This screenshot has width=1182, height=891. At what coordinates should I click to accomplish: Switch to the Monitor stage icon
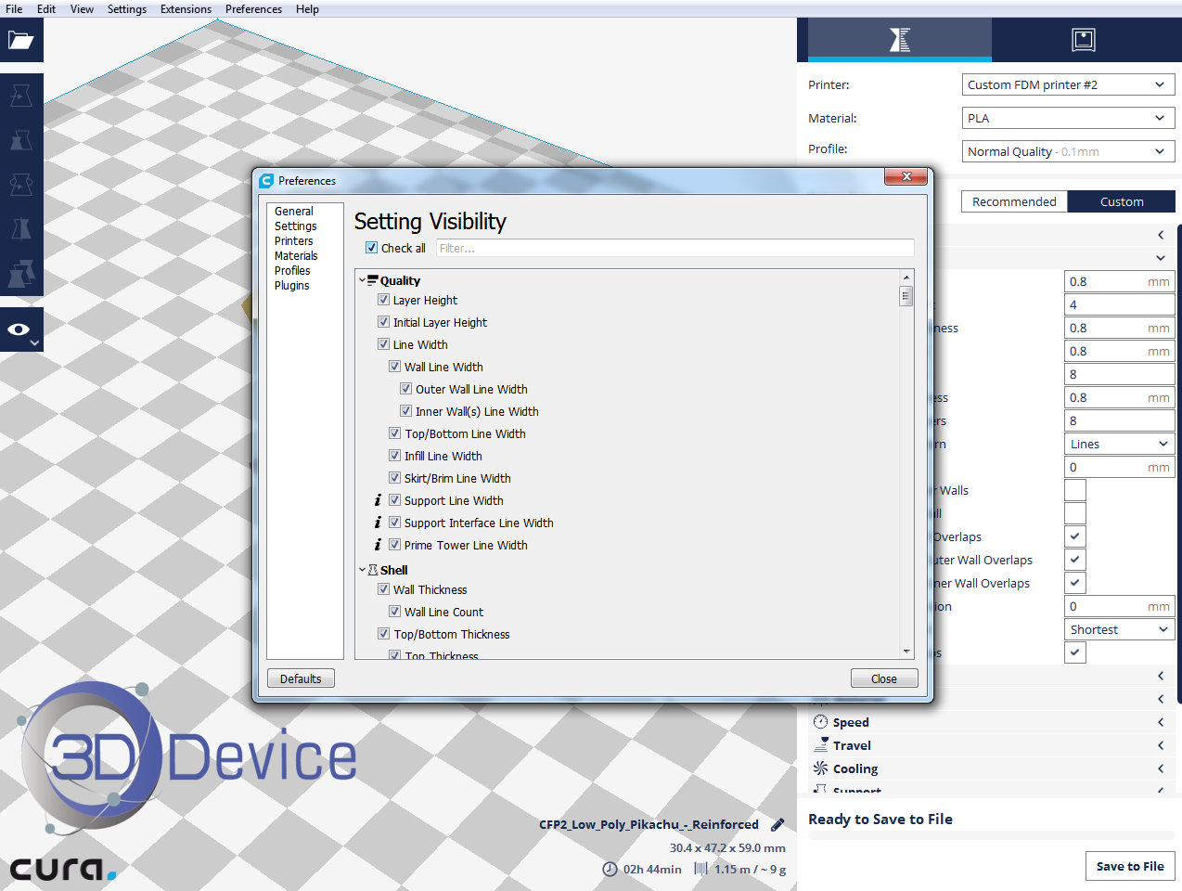click(x=1083, y=40)
